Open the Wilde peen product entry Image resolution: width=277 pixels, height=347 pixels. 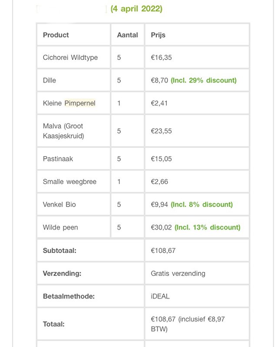pyautogui.click(x=60, y=227)
